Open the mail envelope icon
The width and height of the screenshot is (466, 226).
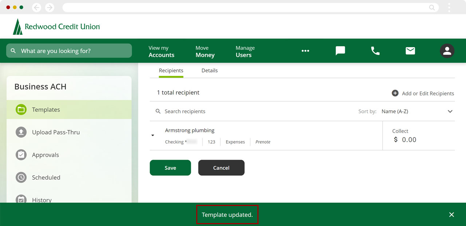(410, 51)
